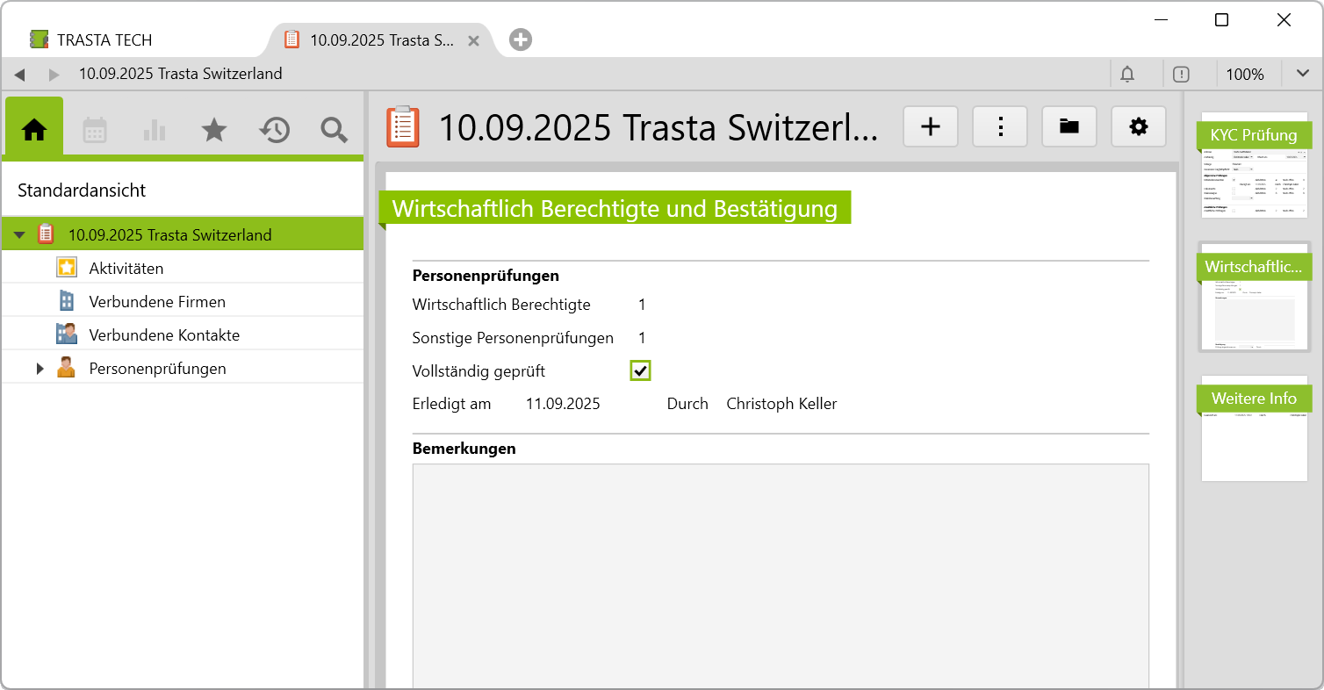Click the Verbundene Firmen building icon
Viewport: 1324px width, 690px height.
(67, 301)
